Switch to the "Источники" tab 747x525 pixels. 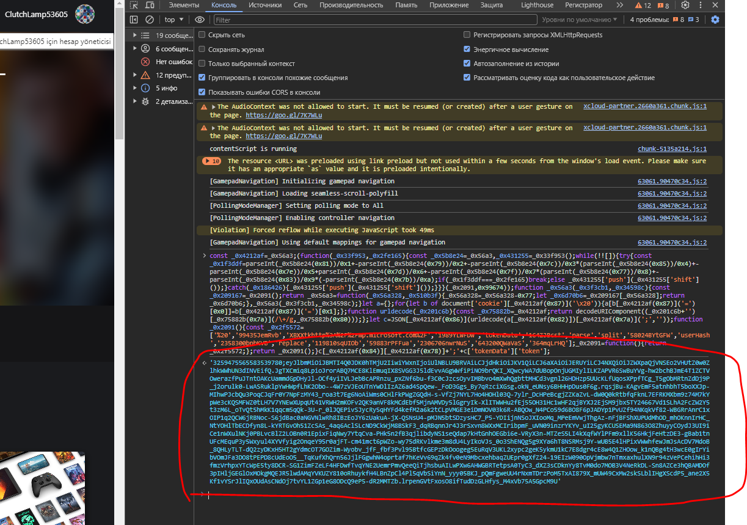point(265,6)
